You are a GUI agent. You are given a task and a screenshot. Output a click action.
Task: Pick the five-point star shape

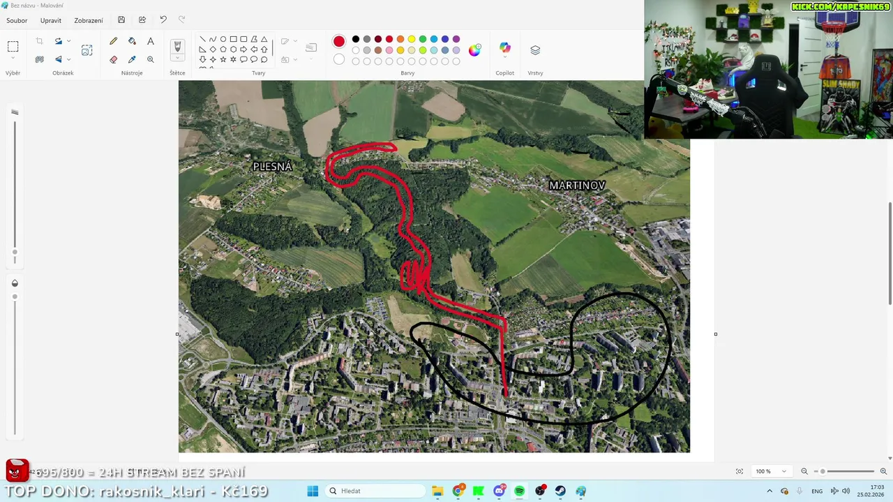coord(223,59)
